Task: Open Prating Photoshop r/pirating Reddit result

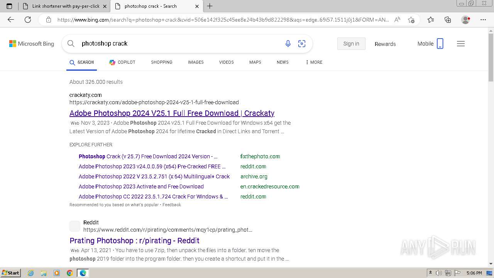Action: click(134, 241)
